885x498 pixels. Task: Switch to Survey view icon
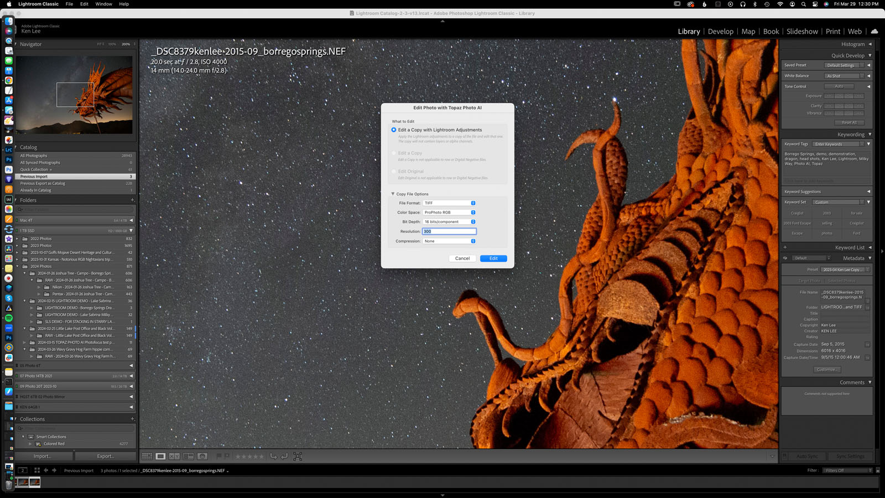[x=189, y=456]
